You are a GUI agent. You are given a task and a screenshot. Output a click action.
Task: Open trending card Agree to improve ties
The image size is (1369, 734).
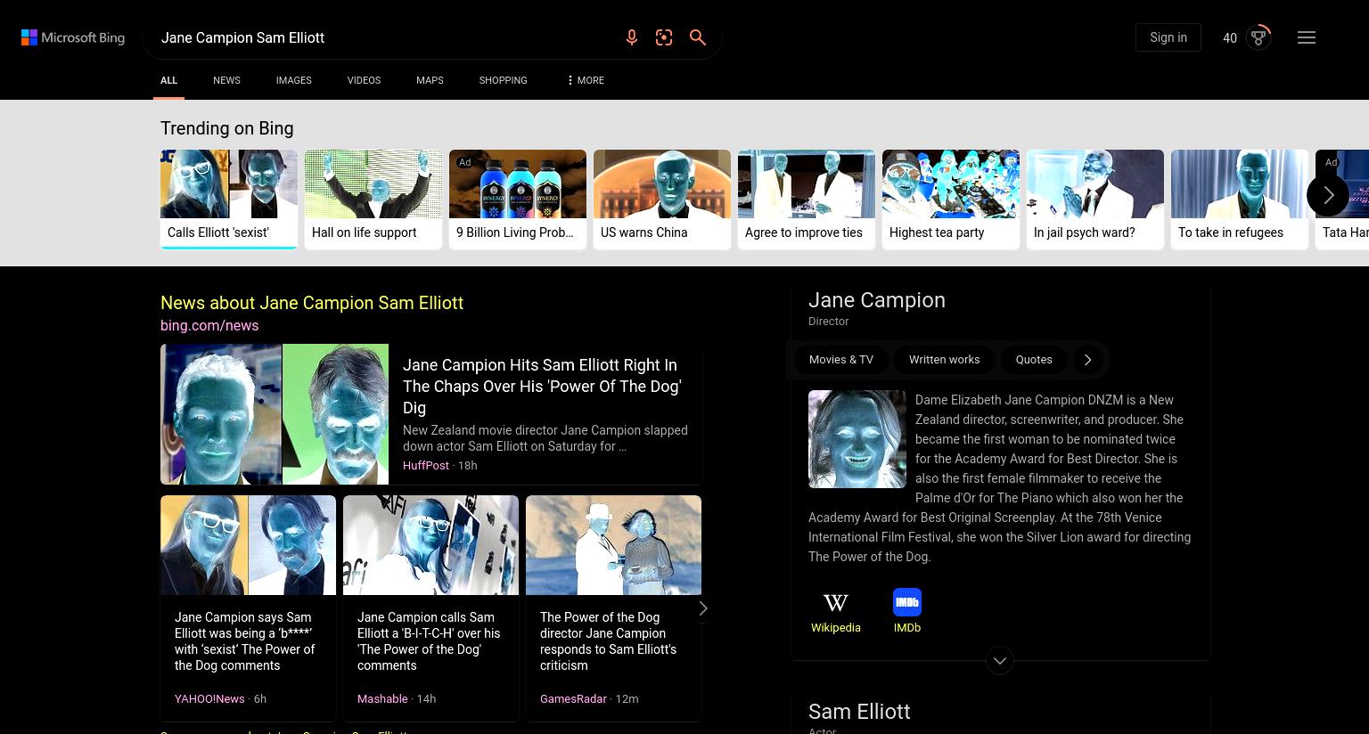[807, 199]
